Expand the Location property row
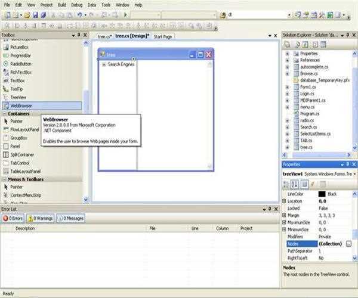The height and width of the screenshot is (298, 358). pos(284,201)
